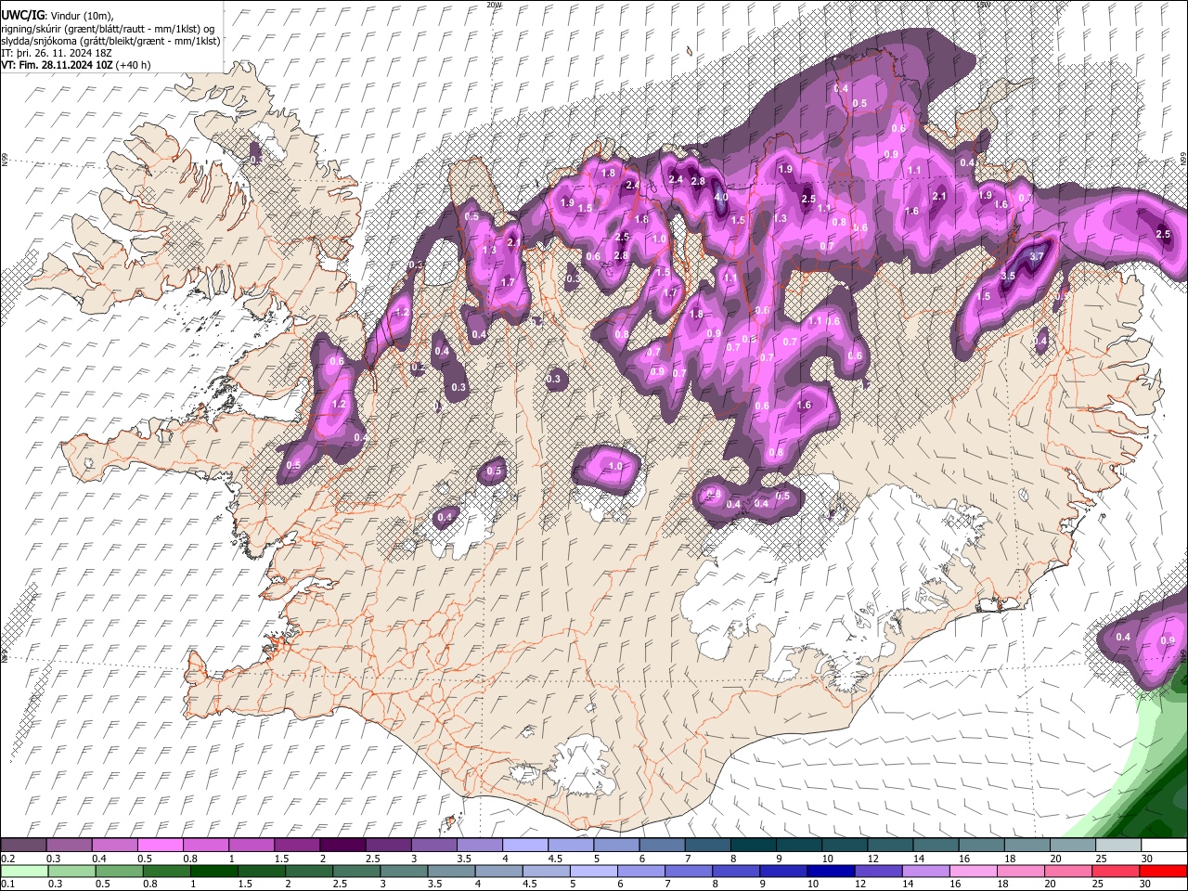The width and height of the screenshot is (1188, 891).
Task: Select the deep blue 10 swatch in the rain scale
Action: 831,871
